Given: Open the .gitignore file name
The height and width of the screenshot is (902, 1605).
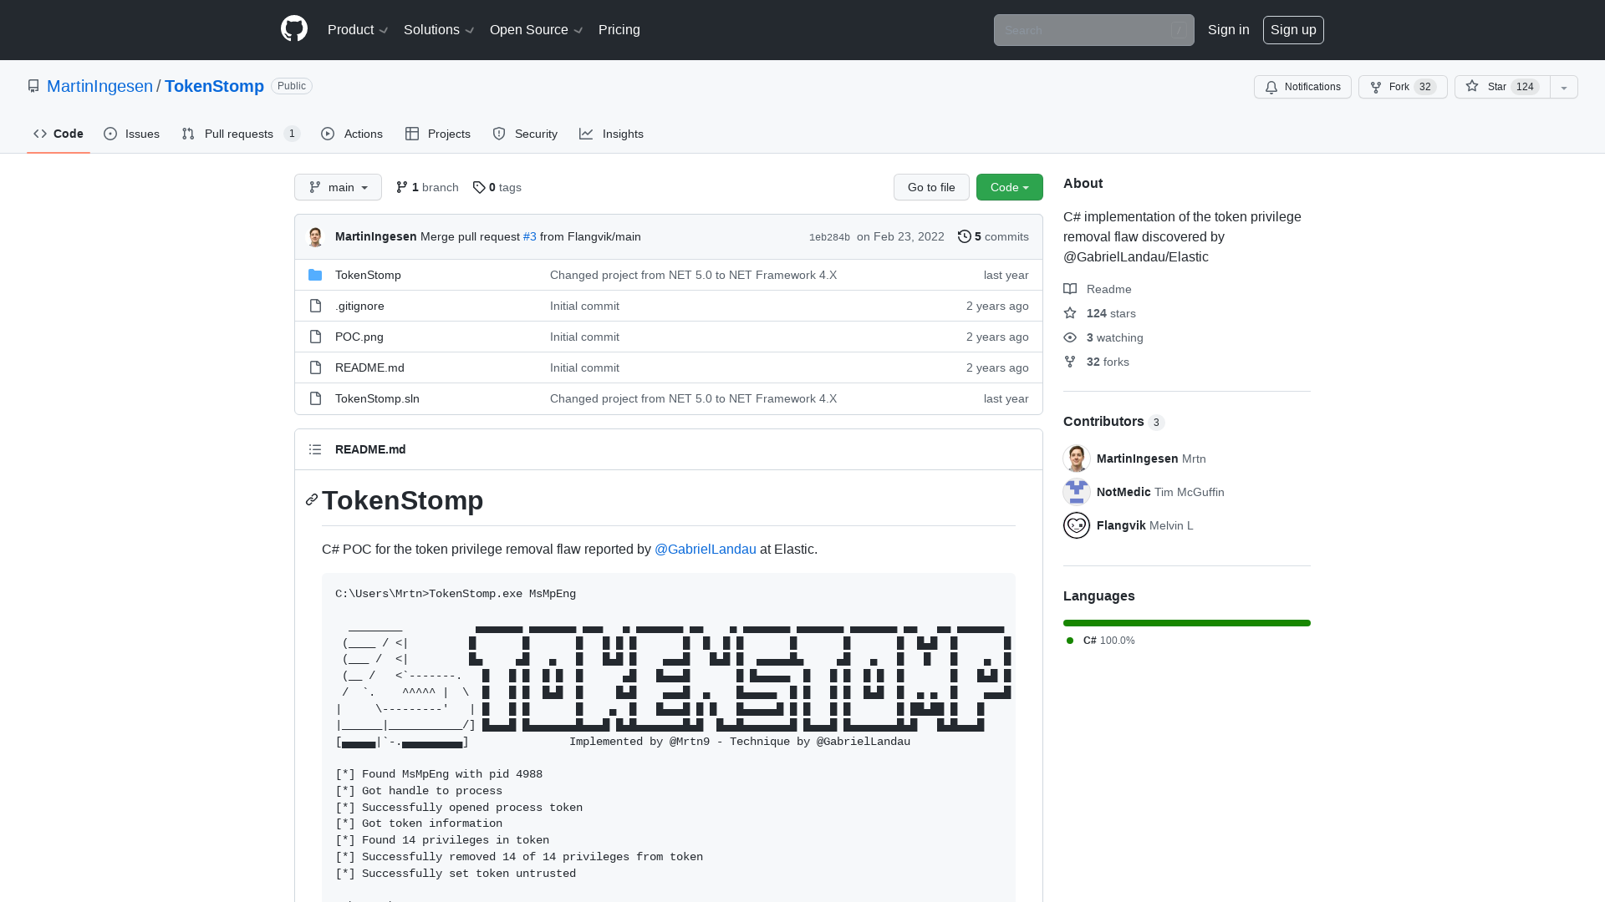Looking at the screenshot, I should click(359, 306).
